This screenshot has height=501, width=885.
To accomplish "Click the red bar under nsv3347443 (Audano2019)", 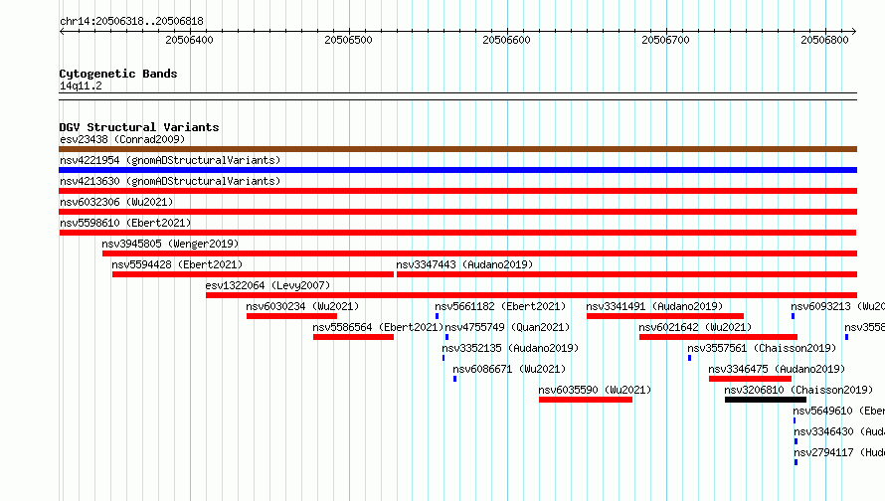I will click(627, 274).
